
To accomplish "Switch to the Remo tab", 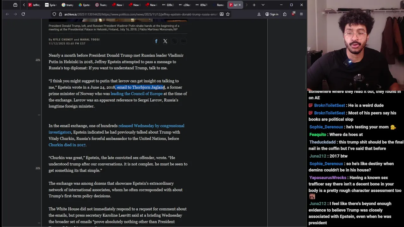I will (218, 5).
